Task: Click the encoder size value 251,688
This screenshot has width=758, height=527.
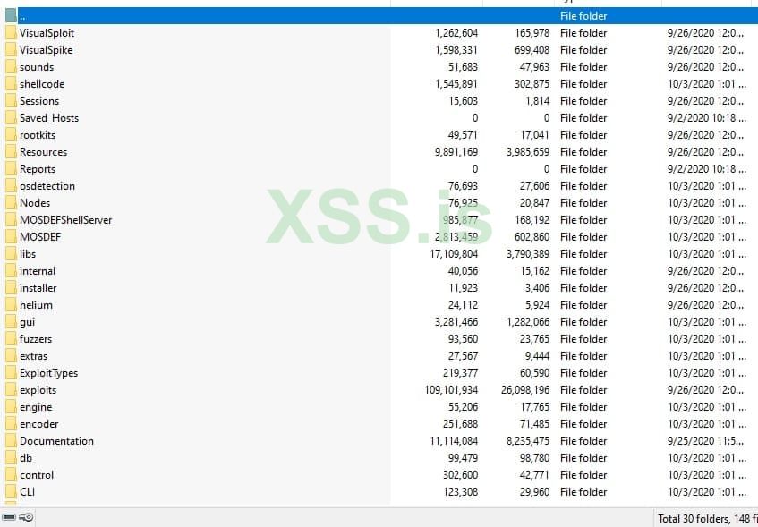Action: tap(460, 423)
